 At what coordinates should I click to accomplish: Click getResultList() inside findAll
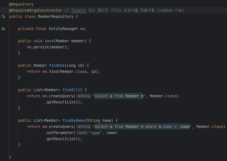point(63,102)
